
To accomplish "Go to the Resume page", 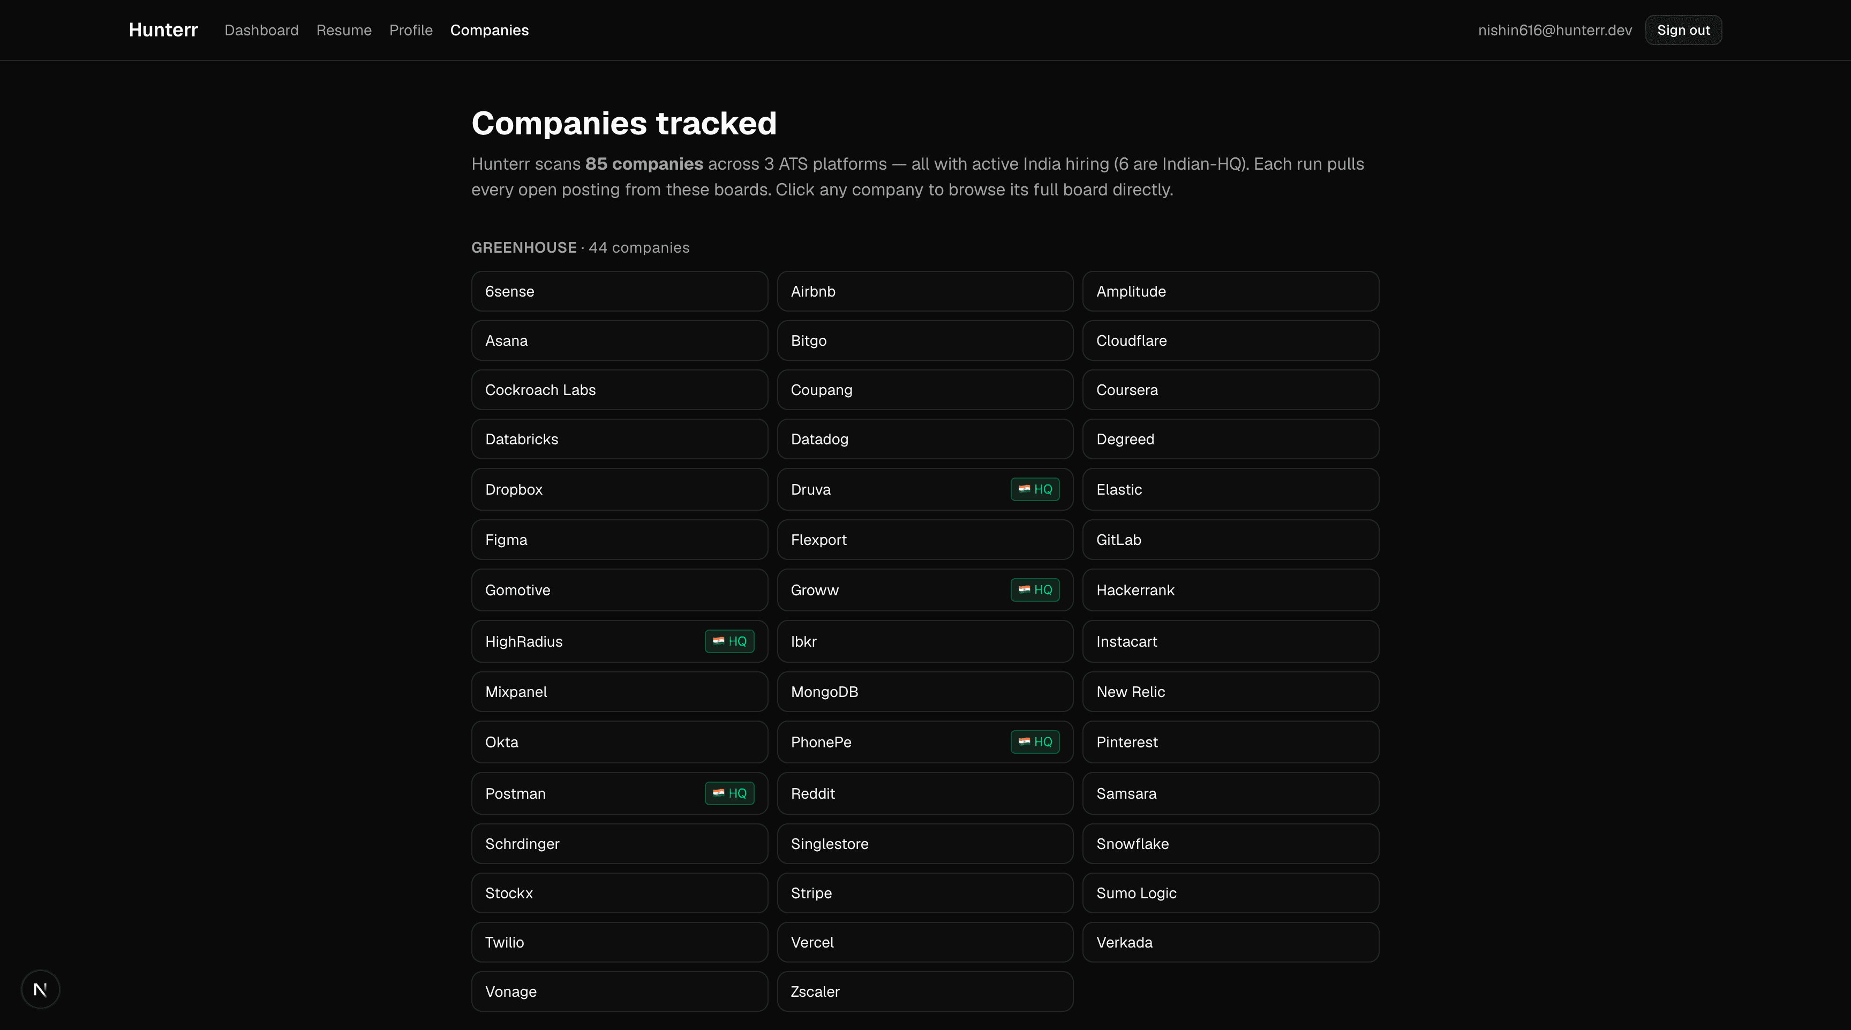I will (344, 30).
